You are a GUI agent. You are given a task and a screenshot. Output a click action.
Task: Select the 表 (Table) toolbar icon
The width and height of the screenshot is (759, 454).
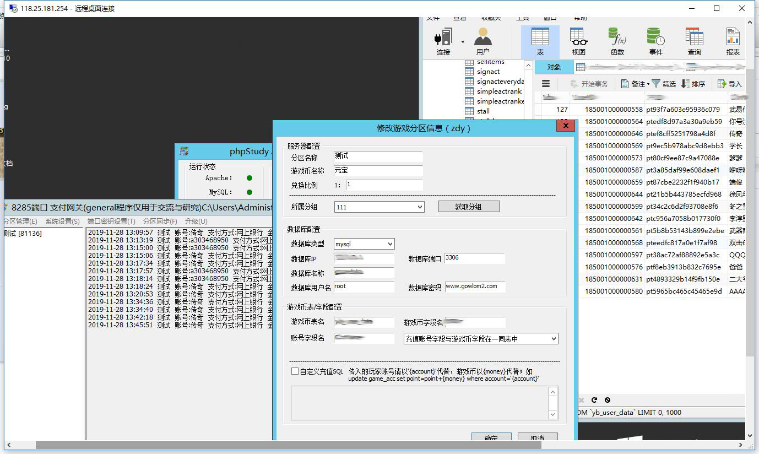pos(540,41)
